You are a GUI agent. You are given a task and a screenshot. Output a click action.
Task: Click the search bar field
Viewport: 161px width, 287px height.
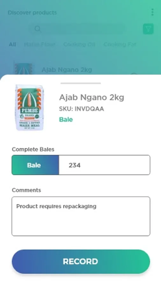(78, 29)
